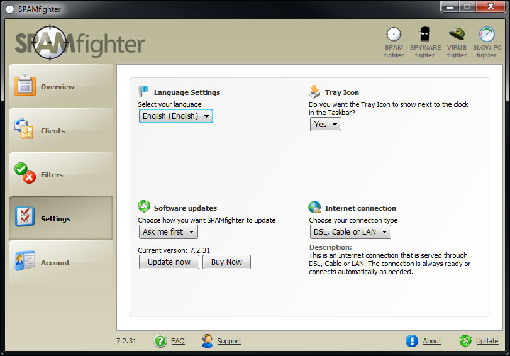
Task: Click the Software updates heading
Action: 186,208
